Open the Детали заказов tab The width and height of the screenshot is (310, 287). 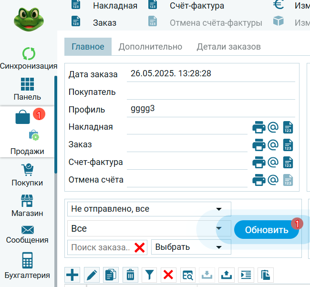click(228, 47)
